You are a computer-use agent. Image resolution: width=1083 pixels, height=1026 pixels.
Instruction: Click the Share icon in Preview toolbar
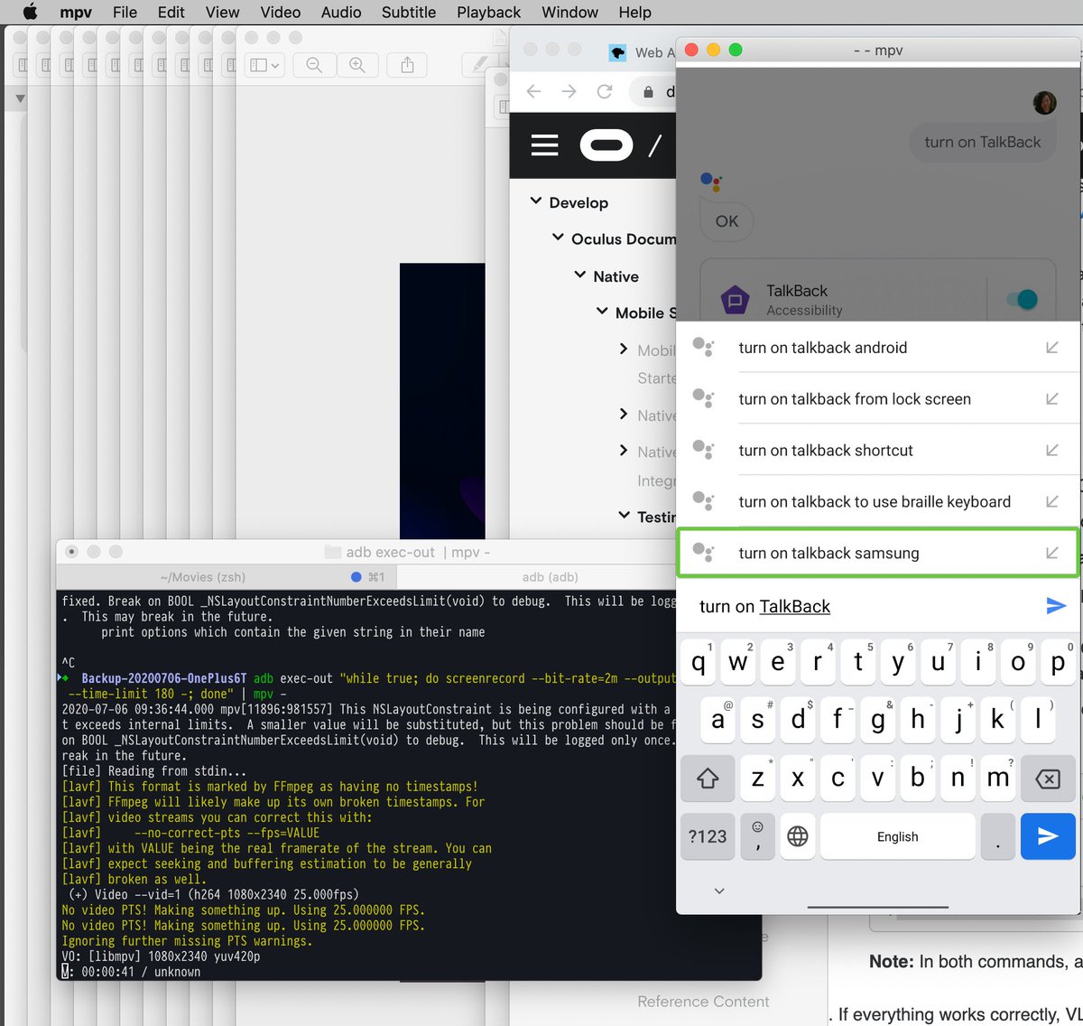[x=407, y=65]
